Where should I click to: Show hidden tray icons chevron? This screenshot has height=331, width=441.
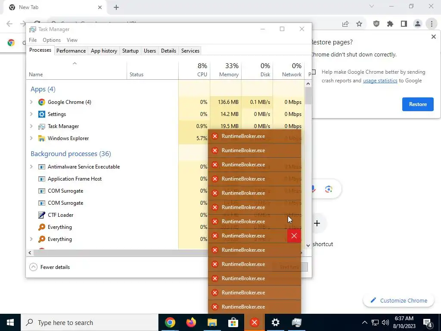coord(364,322)
